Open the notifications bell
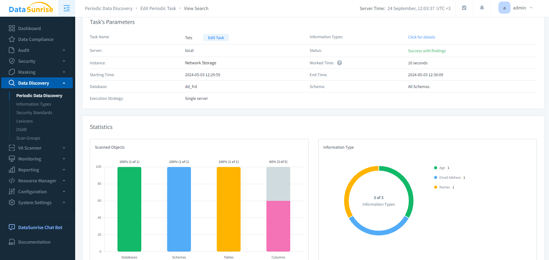The image size is (549, 260). (482, 8)
